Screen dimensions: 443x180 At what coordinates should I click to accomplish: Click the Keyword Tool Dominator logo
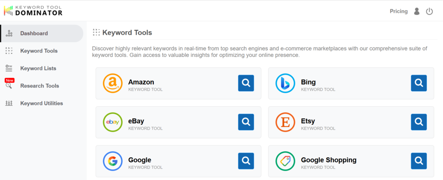(33, 11)
